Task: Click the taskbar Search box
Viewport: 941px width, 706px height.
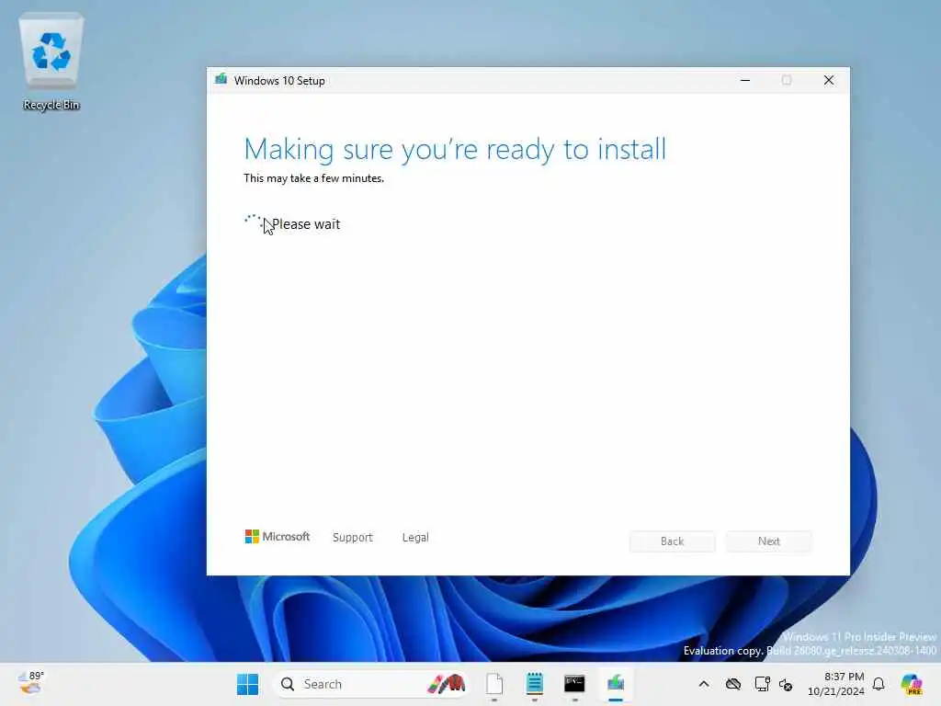Action: [x=370, y=684]
